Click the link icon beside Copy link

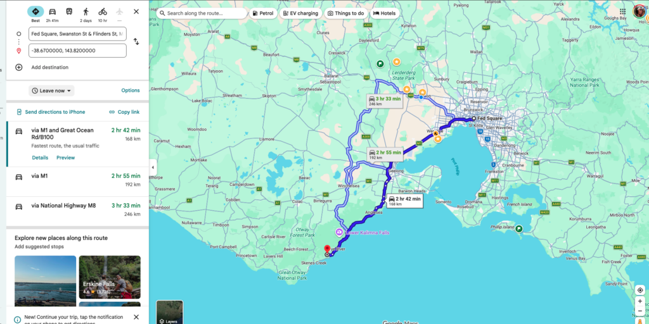pos(112,112)
